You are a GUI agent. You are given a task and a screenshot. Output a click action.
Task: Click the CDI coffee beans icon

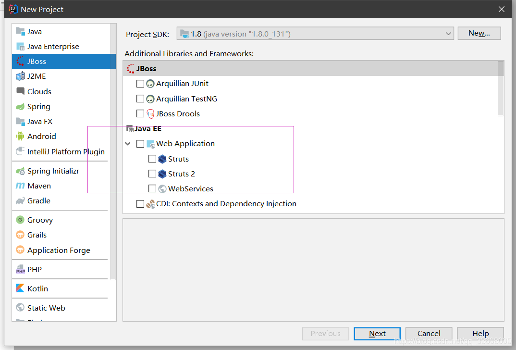point(151,204)
